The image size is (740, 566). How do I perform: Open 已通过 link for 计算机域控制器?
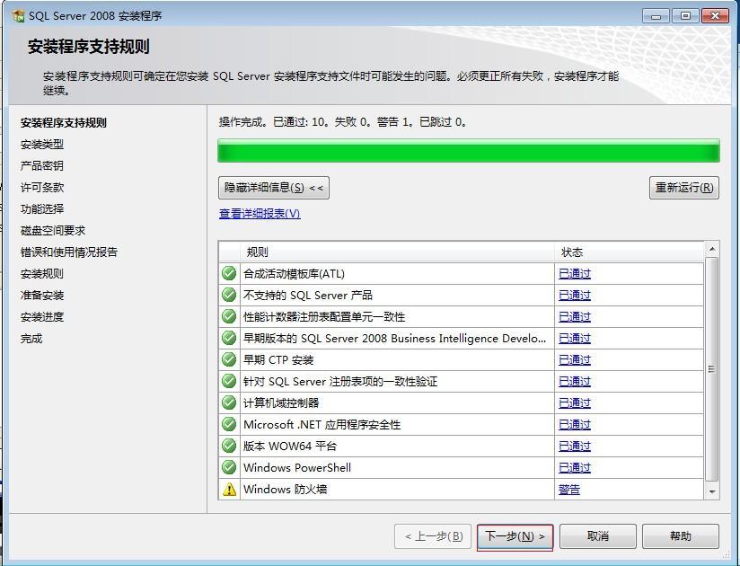pos(575,403)
